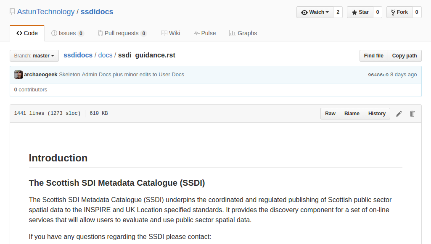
Task: Click the 0 contributors text
Action: point(31,90)
